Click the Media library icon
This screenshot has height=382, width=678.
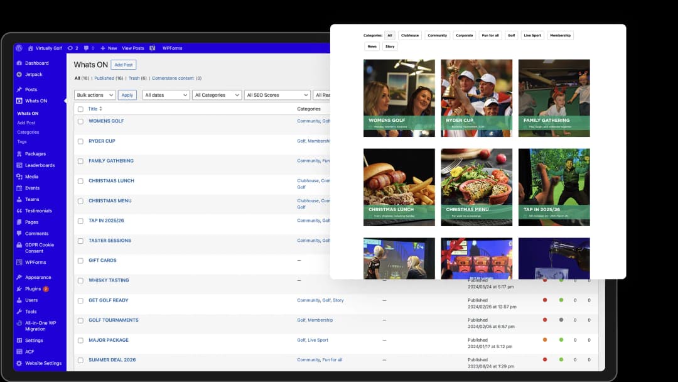tap(19, 177)
